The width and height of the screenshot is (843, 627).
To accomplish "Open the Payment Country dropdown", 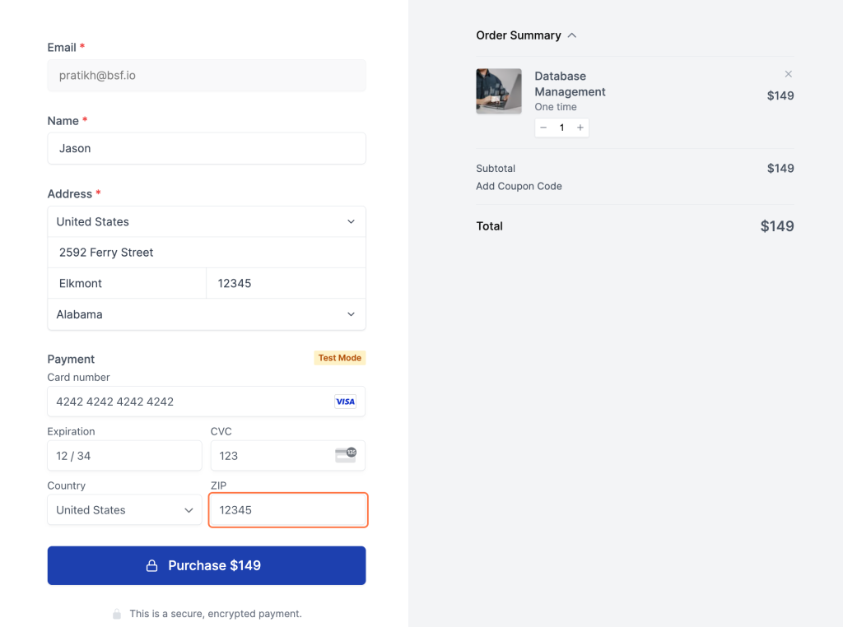I will click(124, 510).
